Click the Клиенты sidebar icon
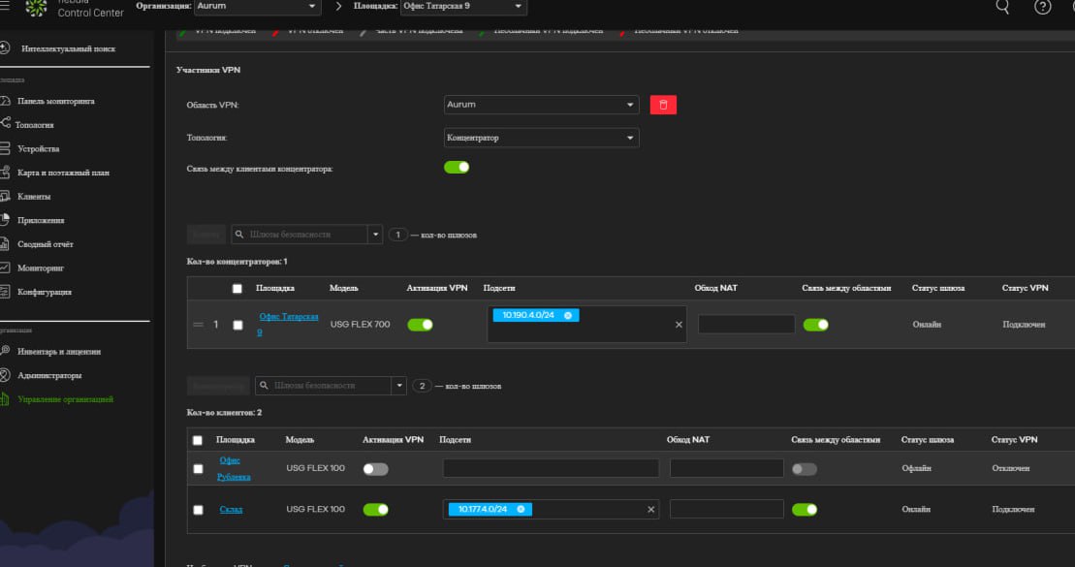 click(x=5, y=196)
